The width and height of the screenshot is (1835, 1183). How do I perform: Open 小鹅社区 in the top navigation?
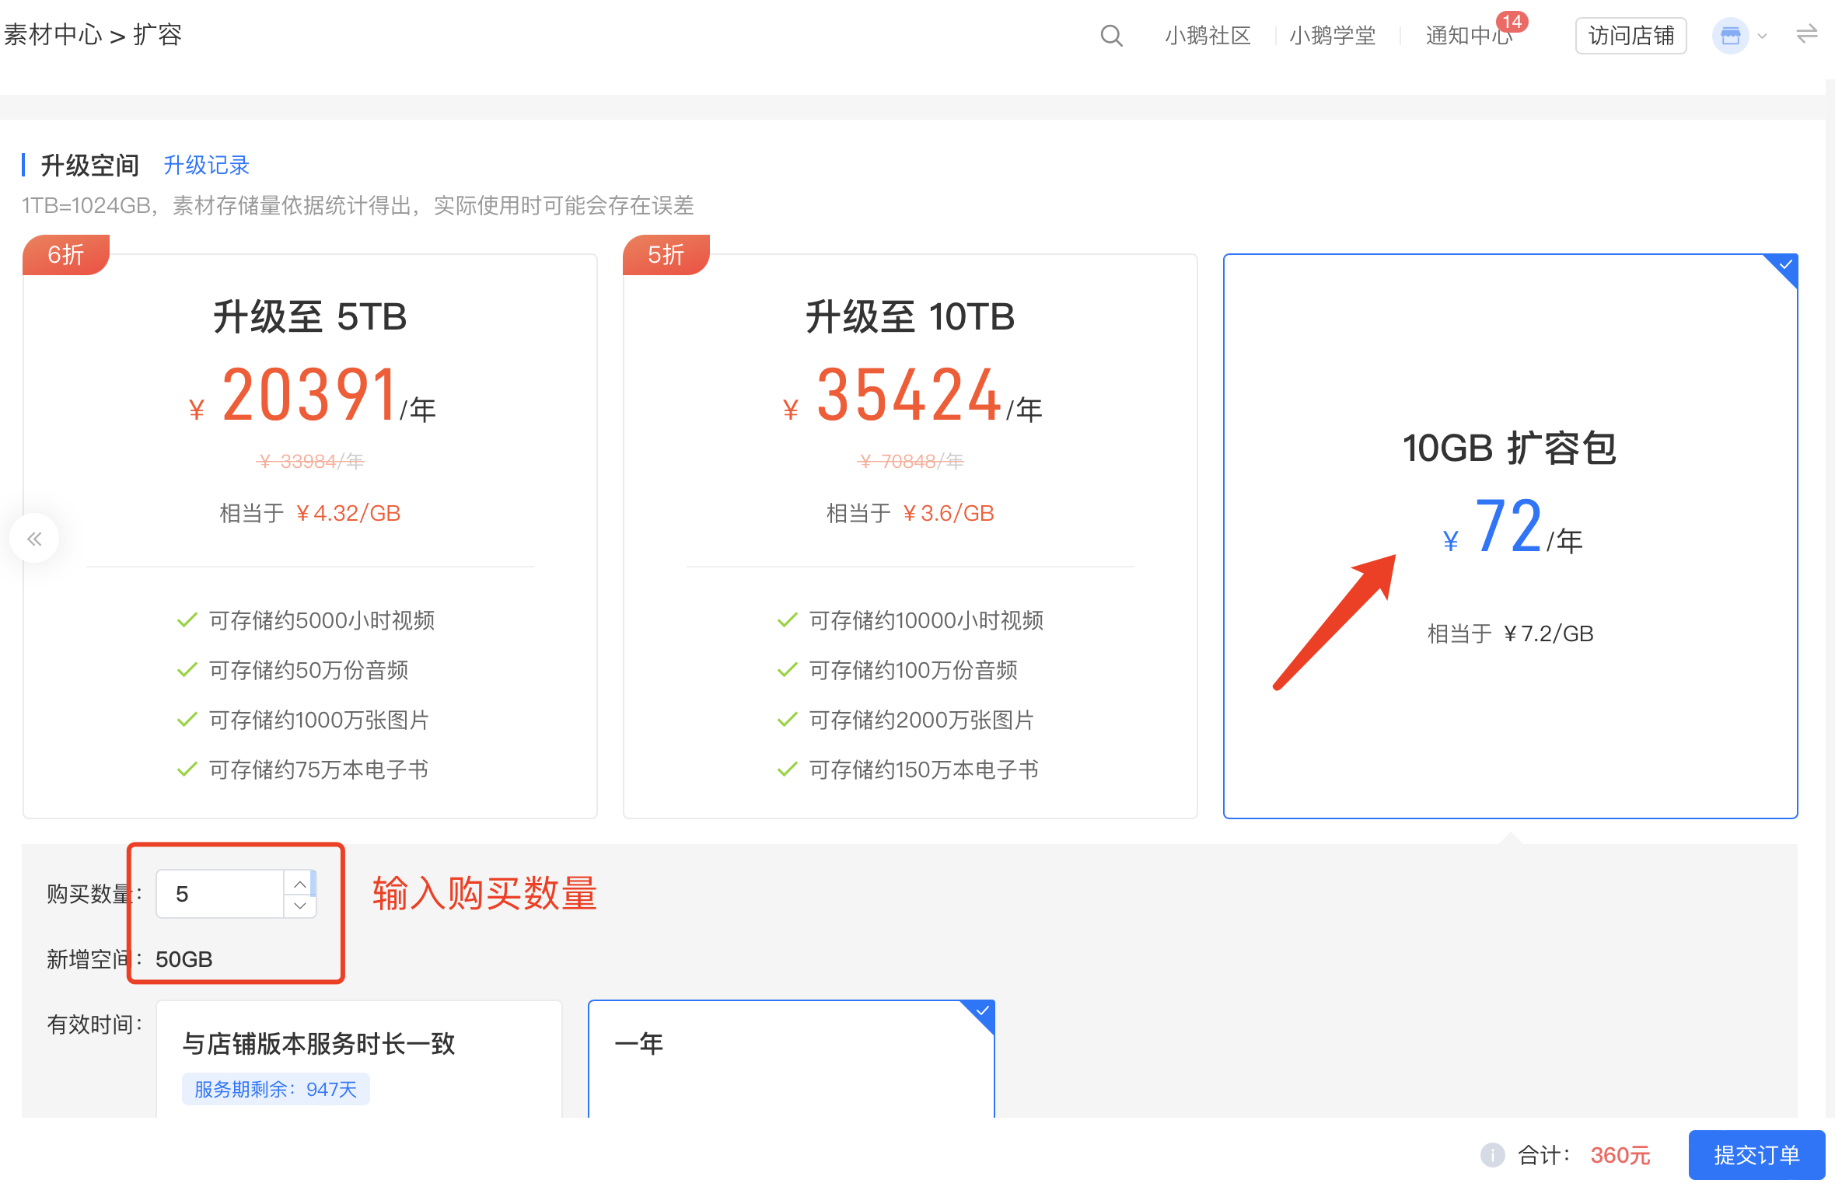[x=1208, y=36]
